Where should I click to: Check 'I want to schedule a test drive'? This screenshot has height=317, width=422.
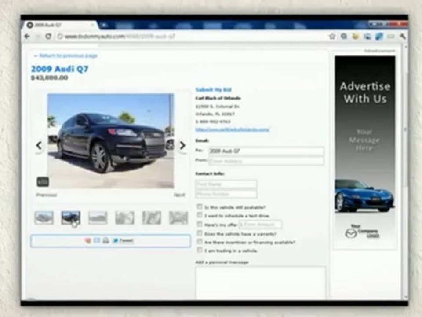(x=200, y=215)
